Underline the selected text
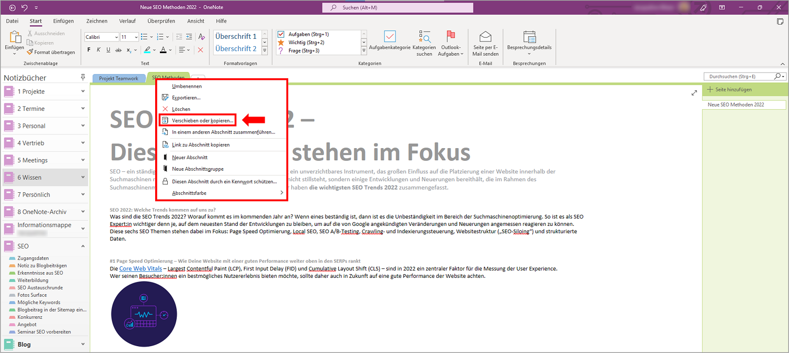This screenshot has height=353, width=789. (x=108, y=50)
